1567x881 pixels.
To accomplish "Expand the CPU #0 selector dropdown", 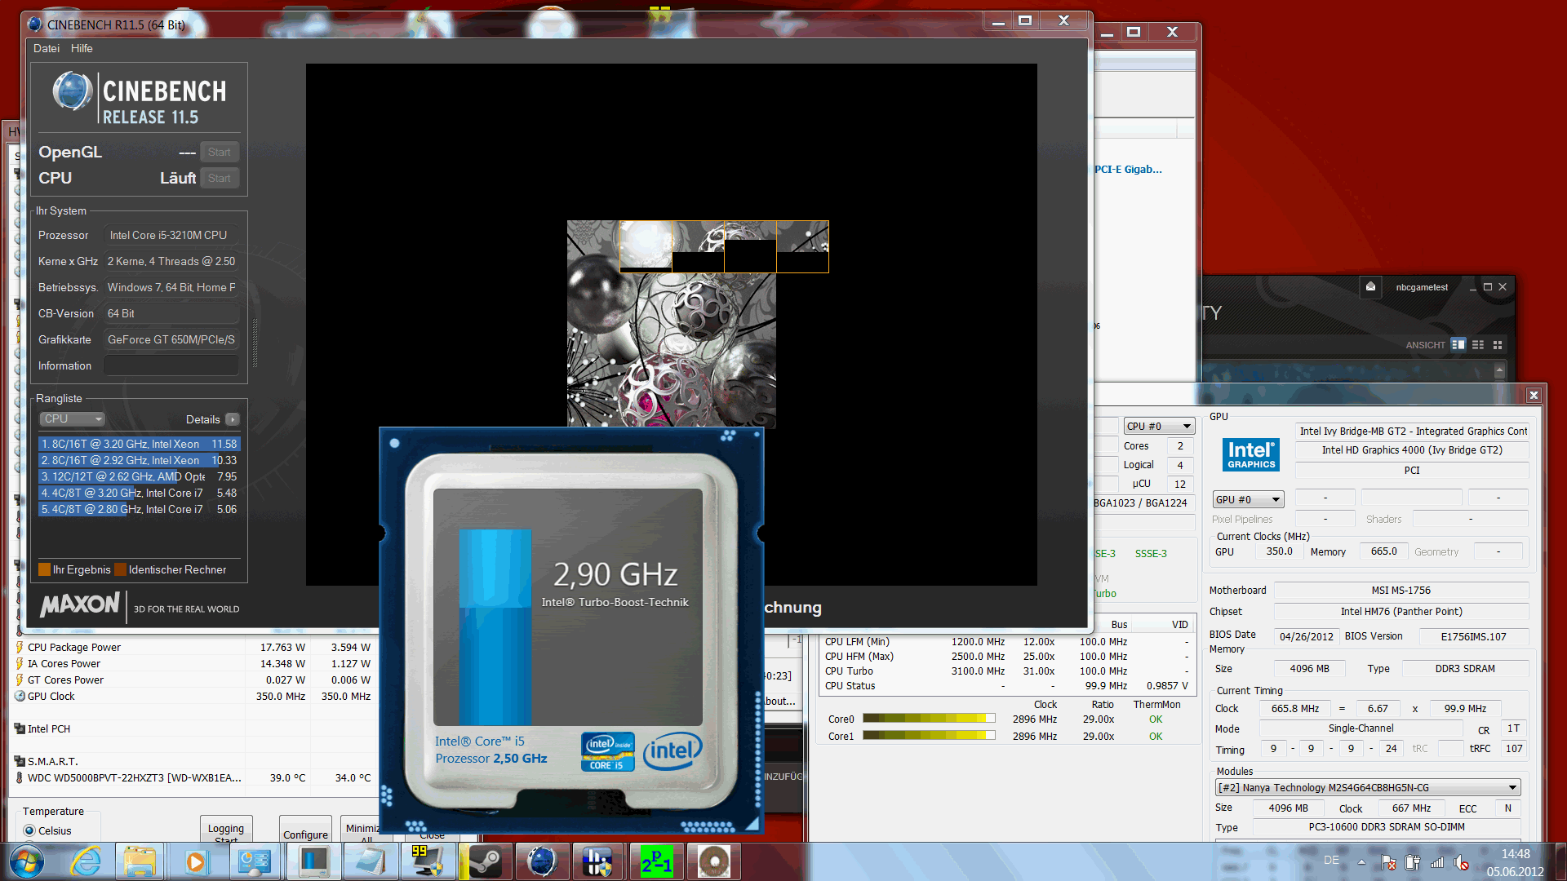I will 1159,426.
